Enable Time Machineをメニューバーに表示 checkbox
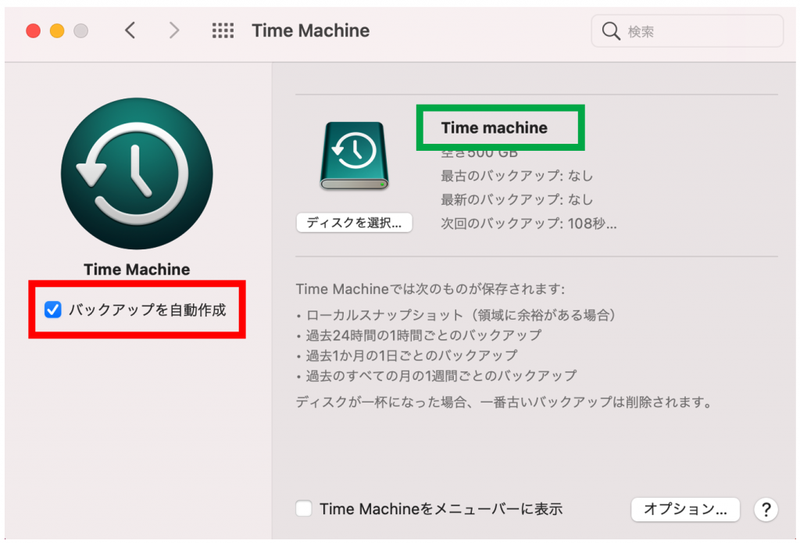This screenshot has width=800, height=544. click(x=304, y=509)
